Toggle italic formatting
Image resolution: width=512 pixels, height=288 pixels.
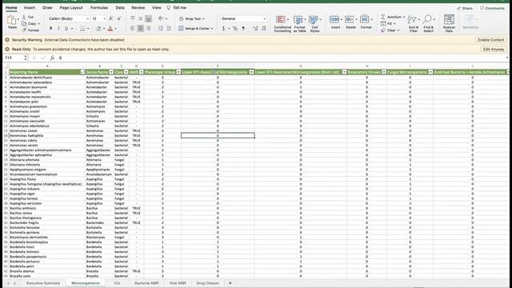(x=58, y=29)
